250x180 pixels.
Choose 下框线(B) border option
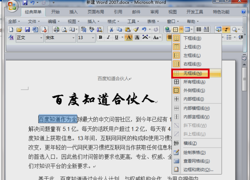point(197,38)
